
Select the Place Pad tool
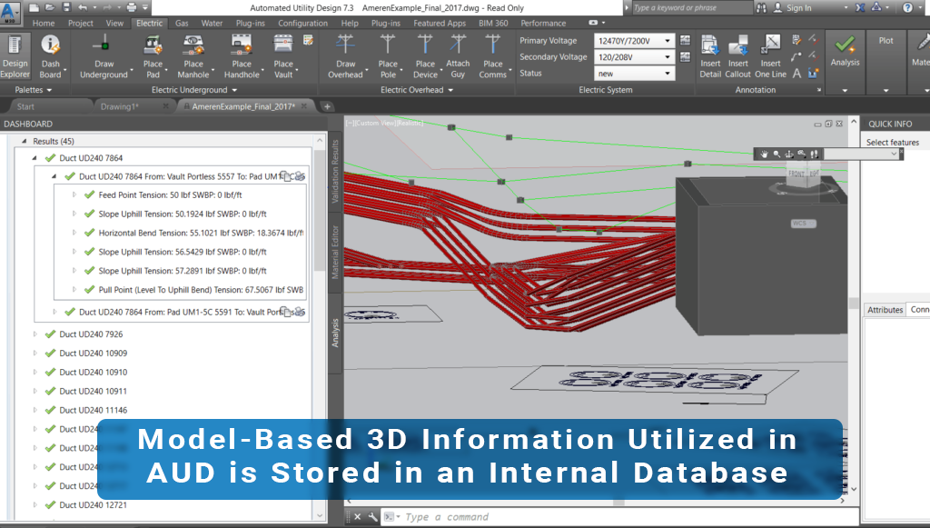[x=153, y=57]
